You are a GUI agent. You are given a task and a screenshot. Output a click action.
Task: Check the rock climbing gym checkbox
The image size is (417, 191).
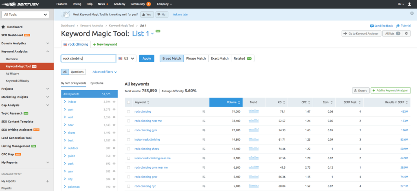[129, 130]
